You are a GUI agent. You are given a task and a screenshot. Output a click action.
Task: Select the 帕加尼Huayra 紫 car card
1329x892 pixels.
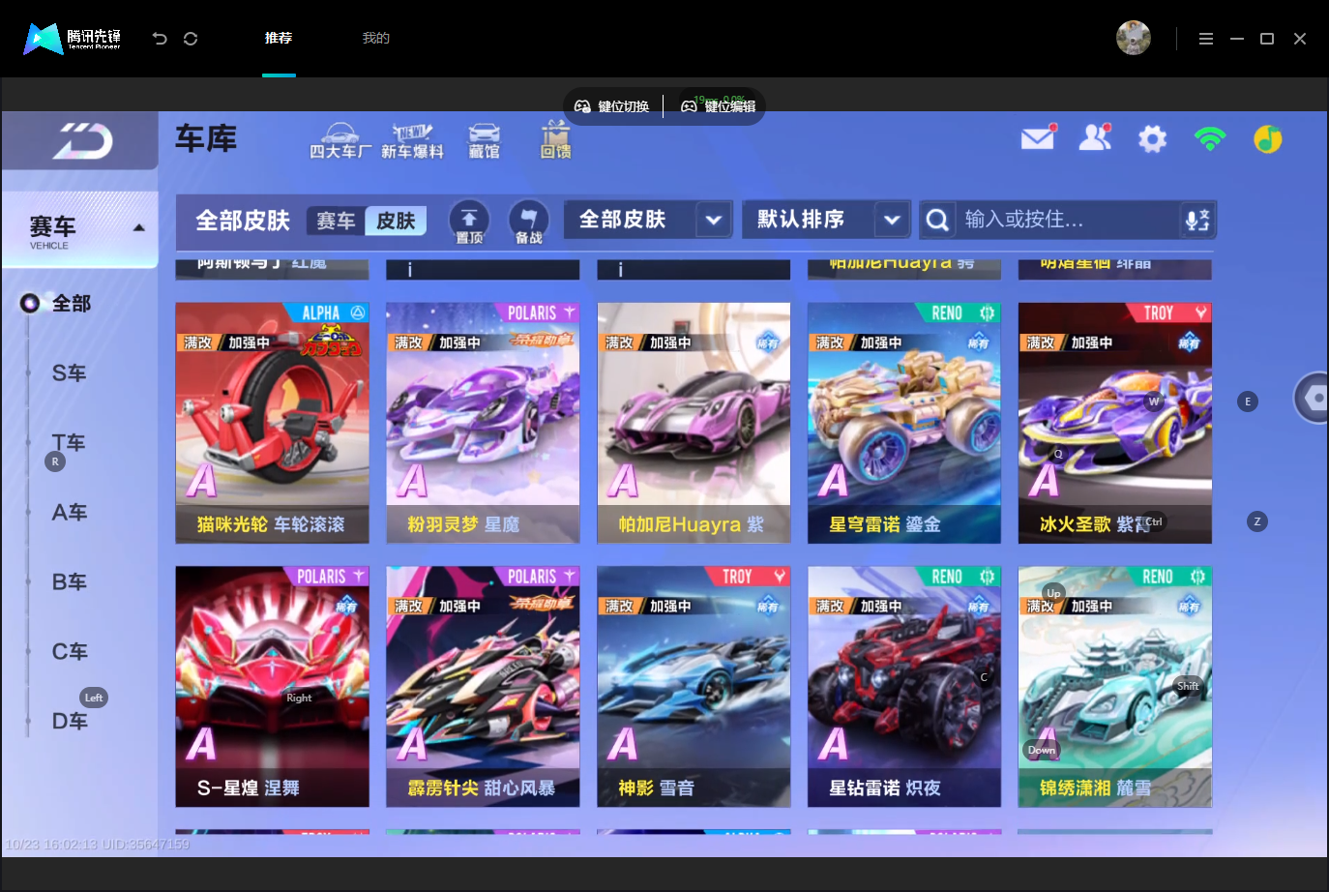[x=694, y=423]
